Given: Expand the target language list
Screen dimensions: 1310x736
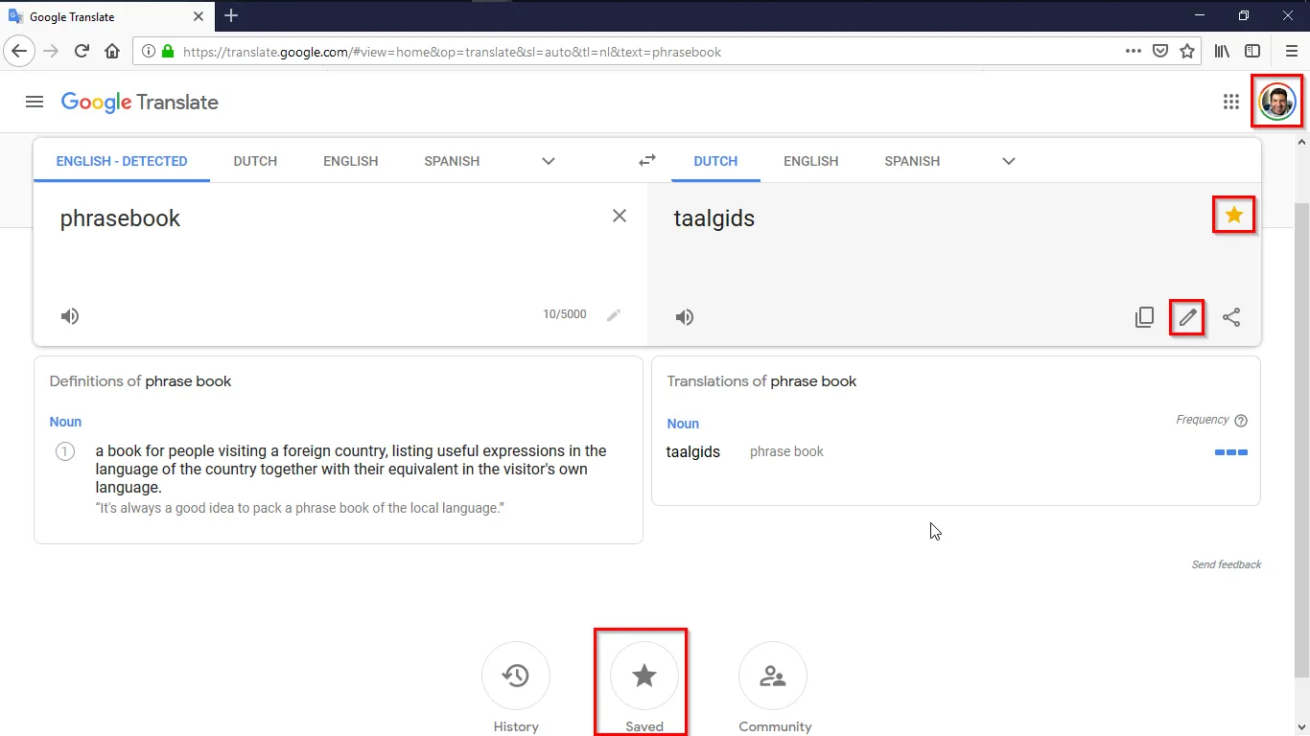Looking at the screenshot, I should (x=1008, y=161).
